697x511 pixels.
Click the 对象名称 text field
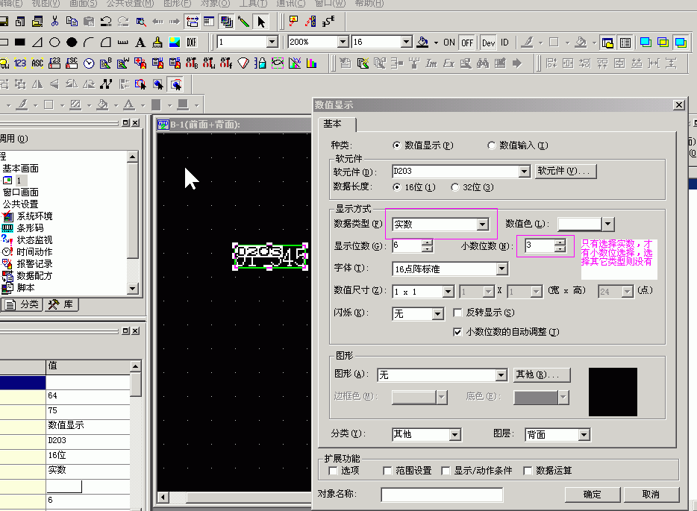(x=442, y=495)
